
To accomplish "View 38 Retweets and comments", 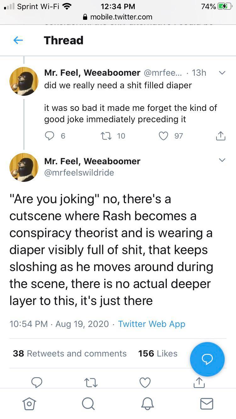I will pos(70,353).
